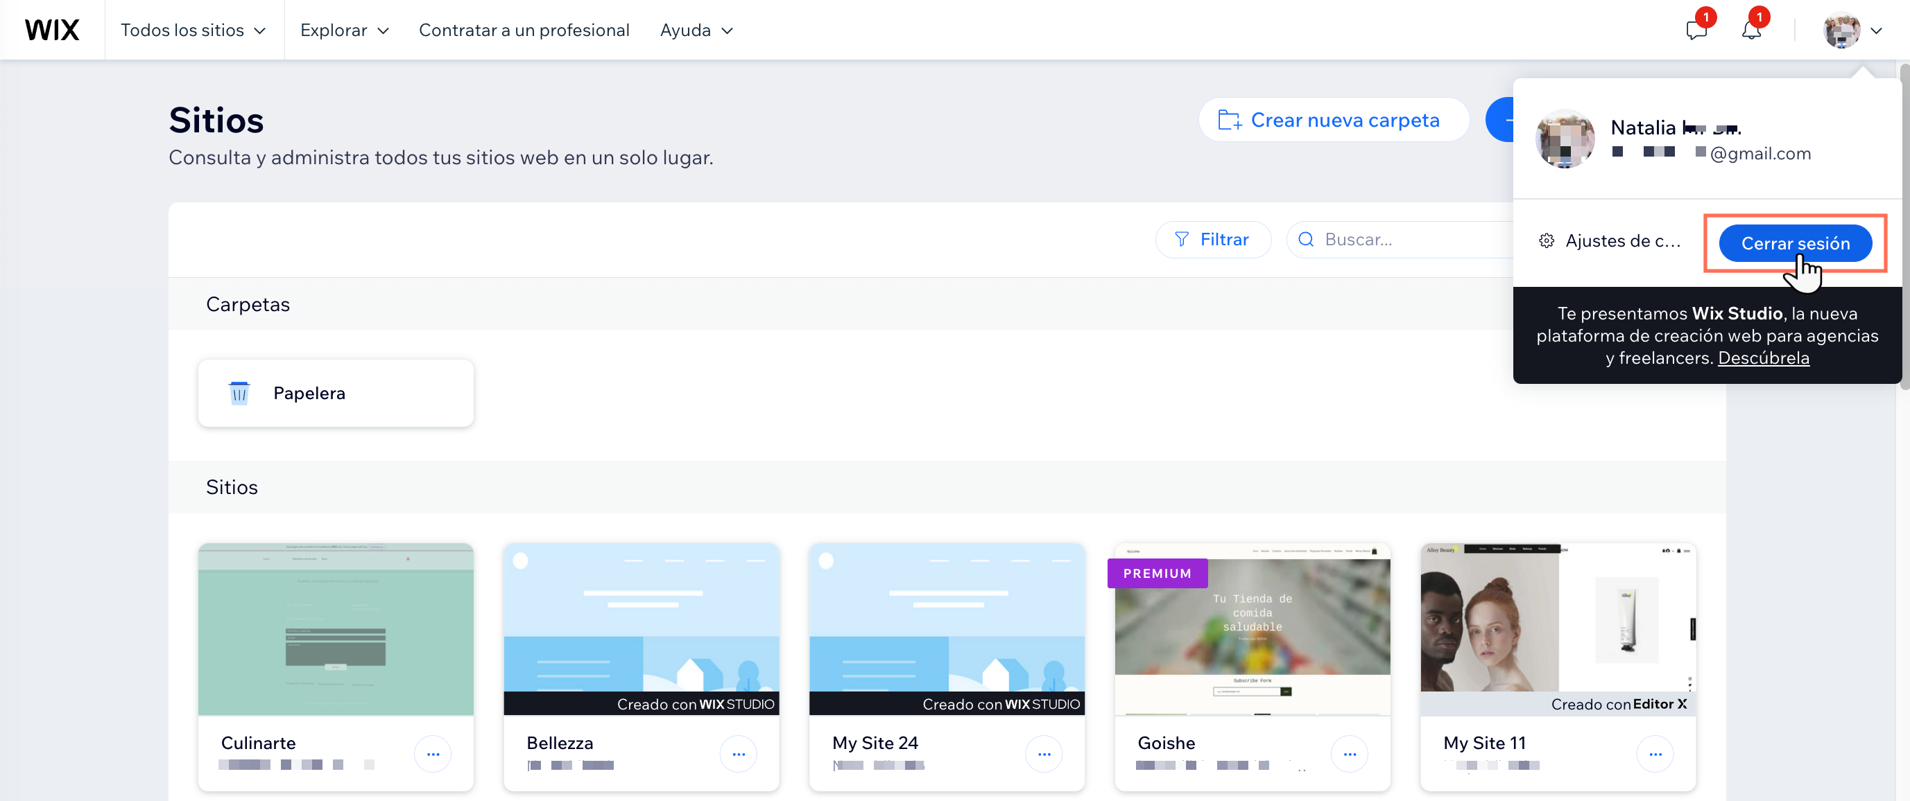This screenshot has width=1910, height=801.
Task: Open Goishe premium site thumbnail
Action: tap(1252, 629)
